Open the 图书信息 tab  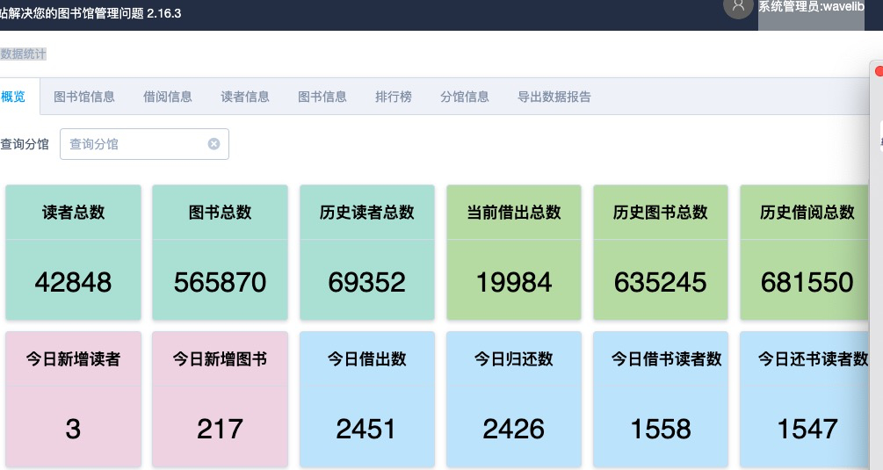(x=322, y=97)
